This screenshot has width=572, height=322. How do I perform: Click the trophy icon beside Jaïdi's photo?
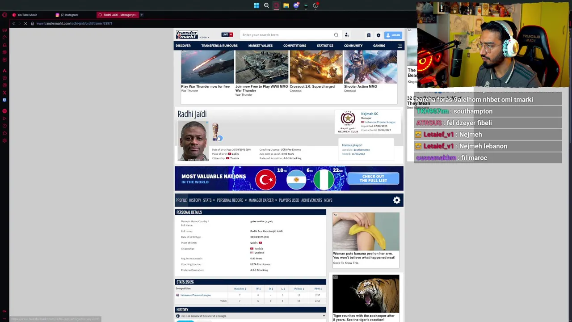(215, 131)
